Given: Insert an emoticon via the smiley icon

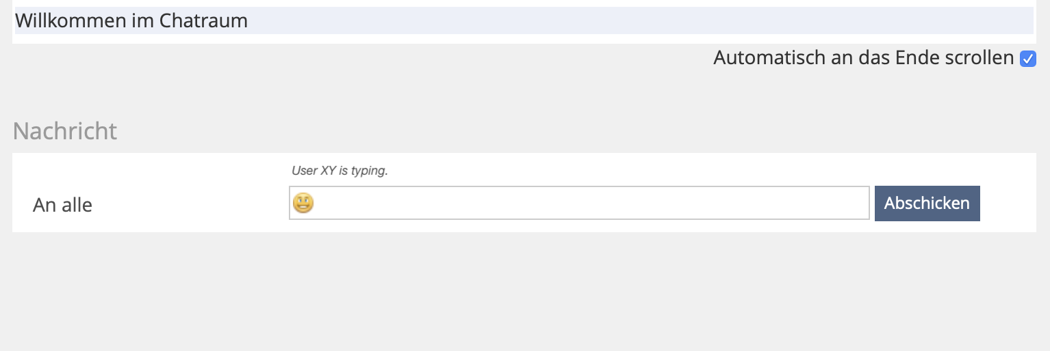Looking at the screenshot, I should click(303, 203).
